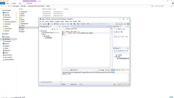Click the Explorer back arrow

pyautogui.click(x=2, y=6)
